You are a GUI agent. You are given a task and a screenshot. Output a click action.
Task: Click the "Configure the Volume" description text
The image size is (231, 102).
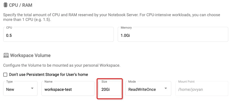click(x=62, y=65)
